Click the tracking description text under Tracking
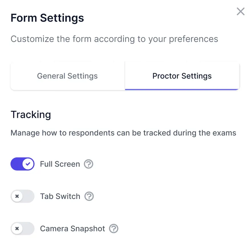This screenshot has width=251, height=247. pyautogui.click(x=123, y=133)
